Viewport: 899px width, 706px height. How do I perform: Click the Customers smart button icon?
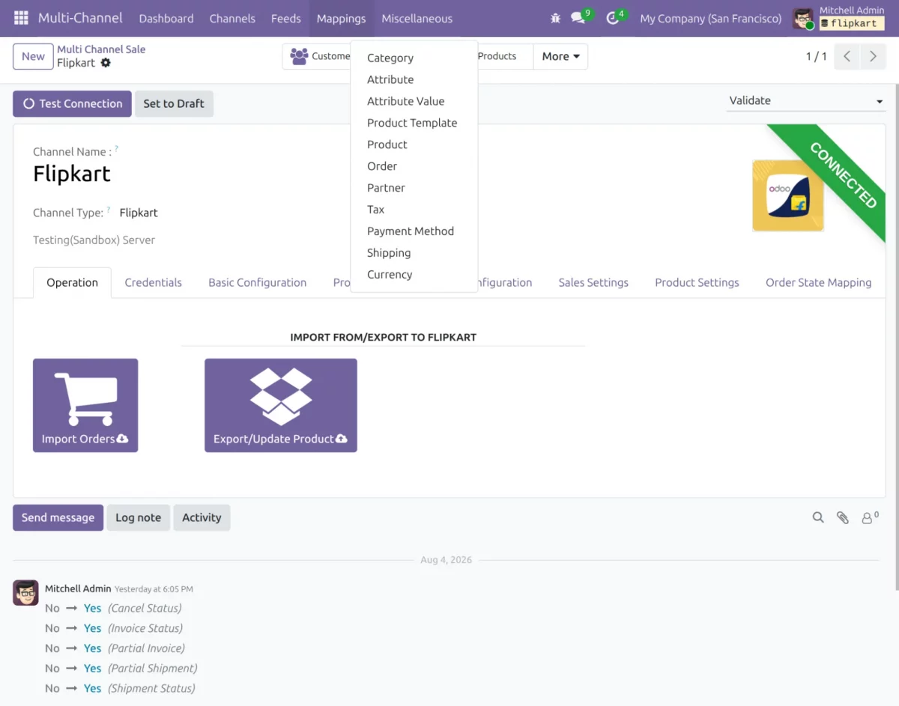299,56
